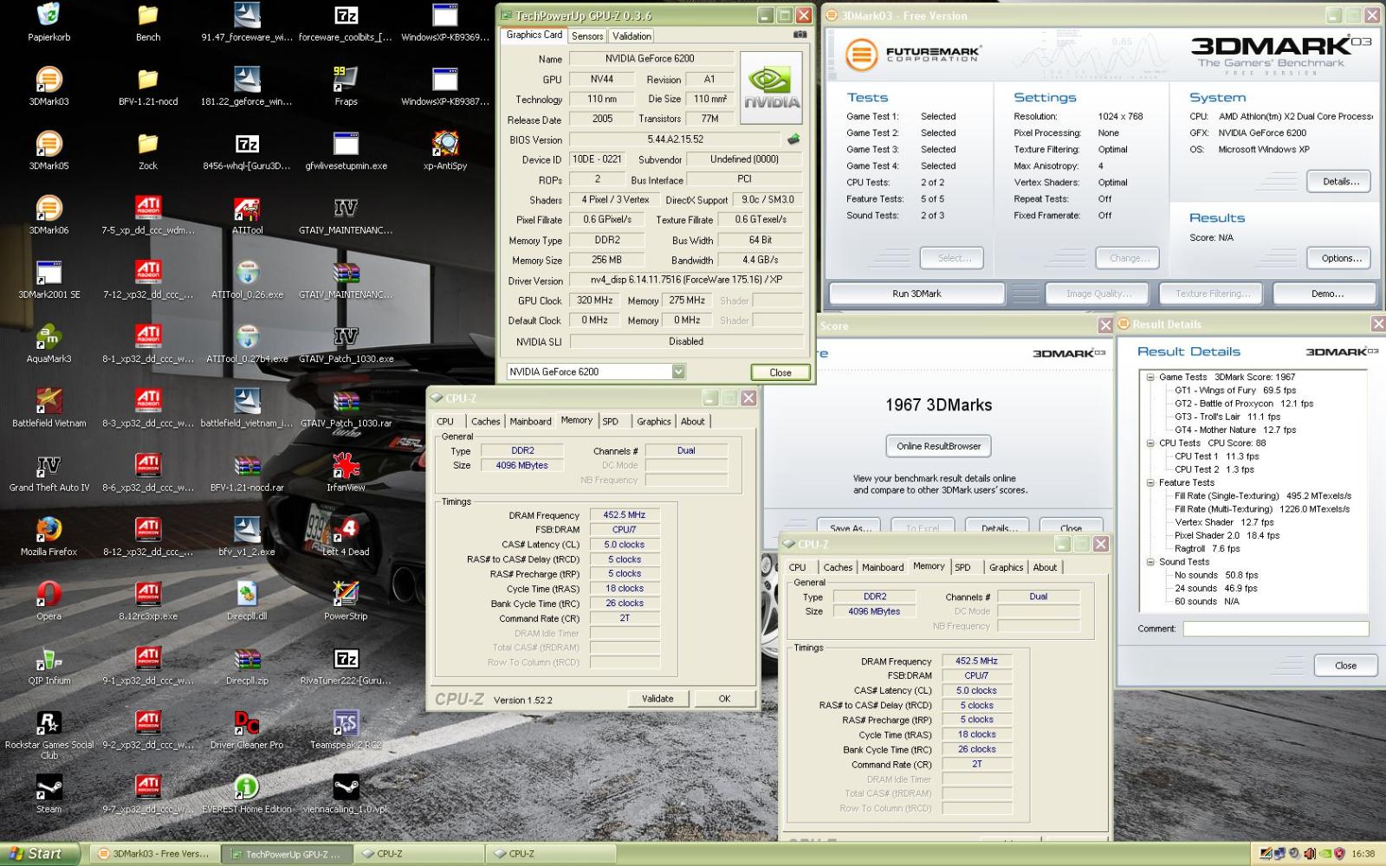Viewport: 1386px width, 866px height.
Task: Select the Fraps desktop icon
Action: (346, 87)
